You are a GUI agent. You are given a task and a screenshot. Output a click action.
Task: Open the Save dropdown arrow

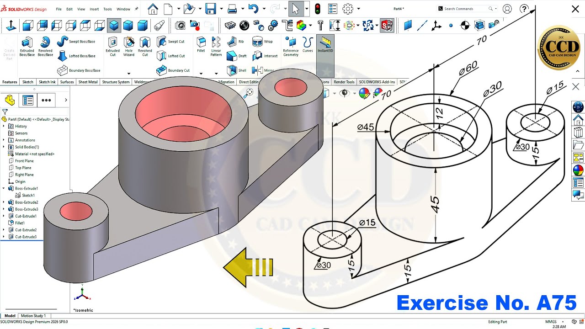point(221,9)
